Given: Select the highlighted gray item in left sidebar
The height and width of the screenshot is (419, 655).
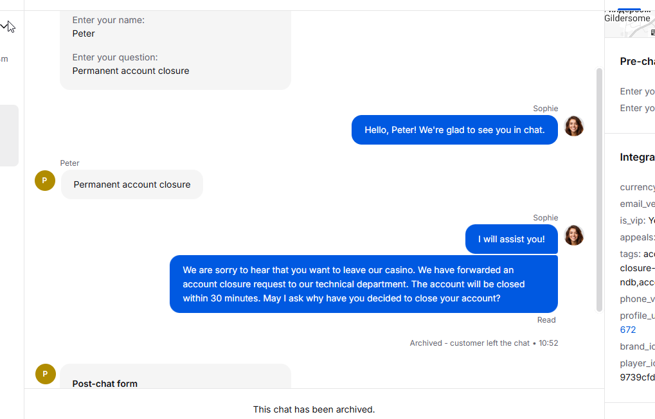Looking at the screenshot, I should coord(9,136).
